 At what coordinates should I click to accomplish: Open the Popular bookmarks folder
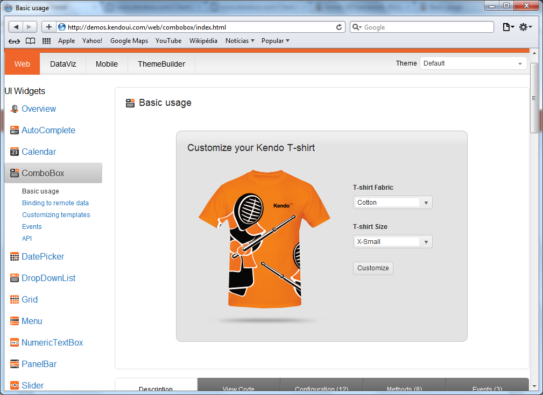pos(276,41)
